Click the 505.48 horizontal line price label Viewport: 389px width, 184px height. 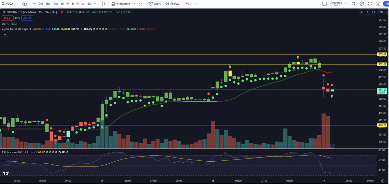point(382,54)
